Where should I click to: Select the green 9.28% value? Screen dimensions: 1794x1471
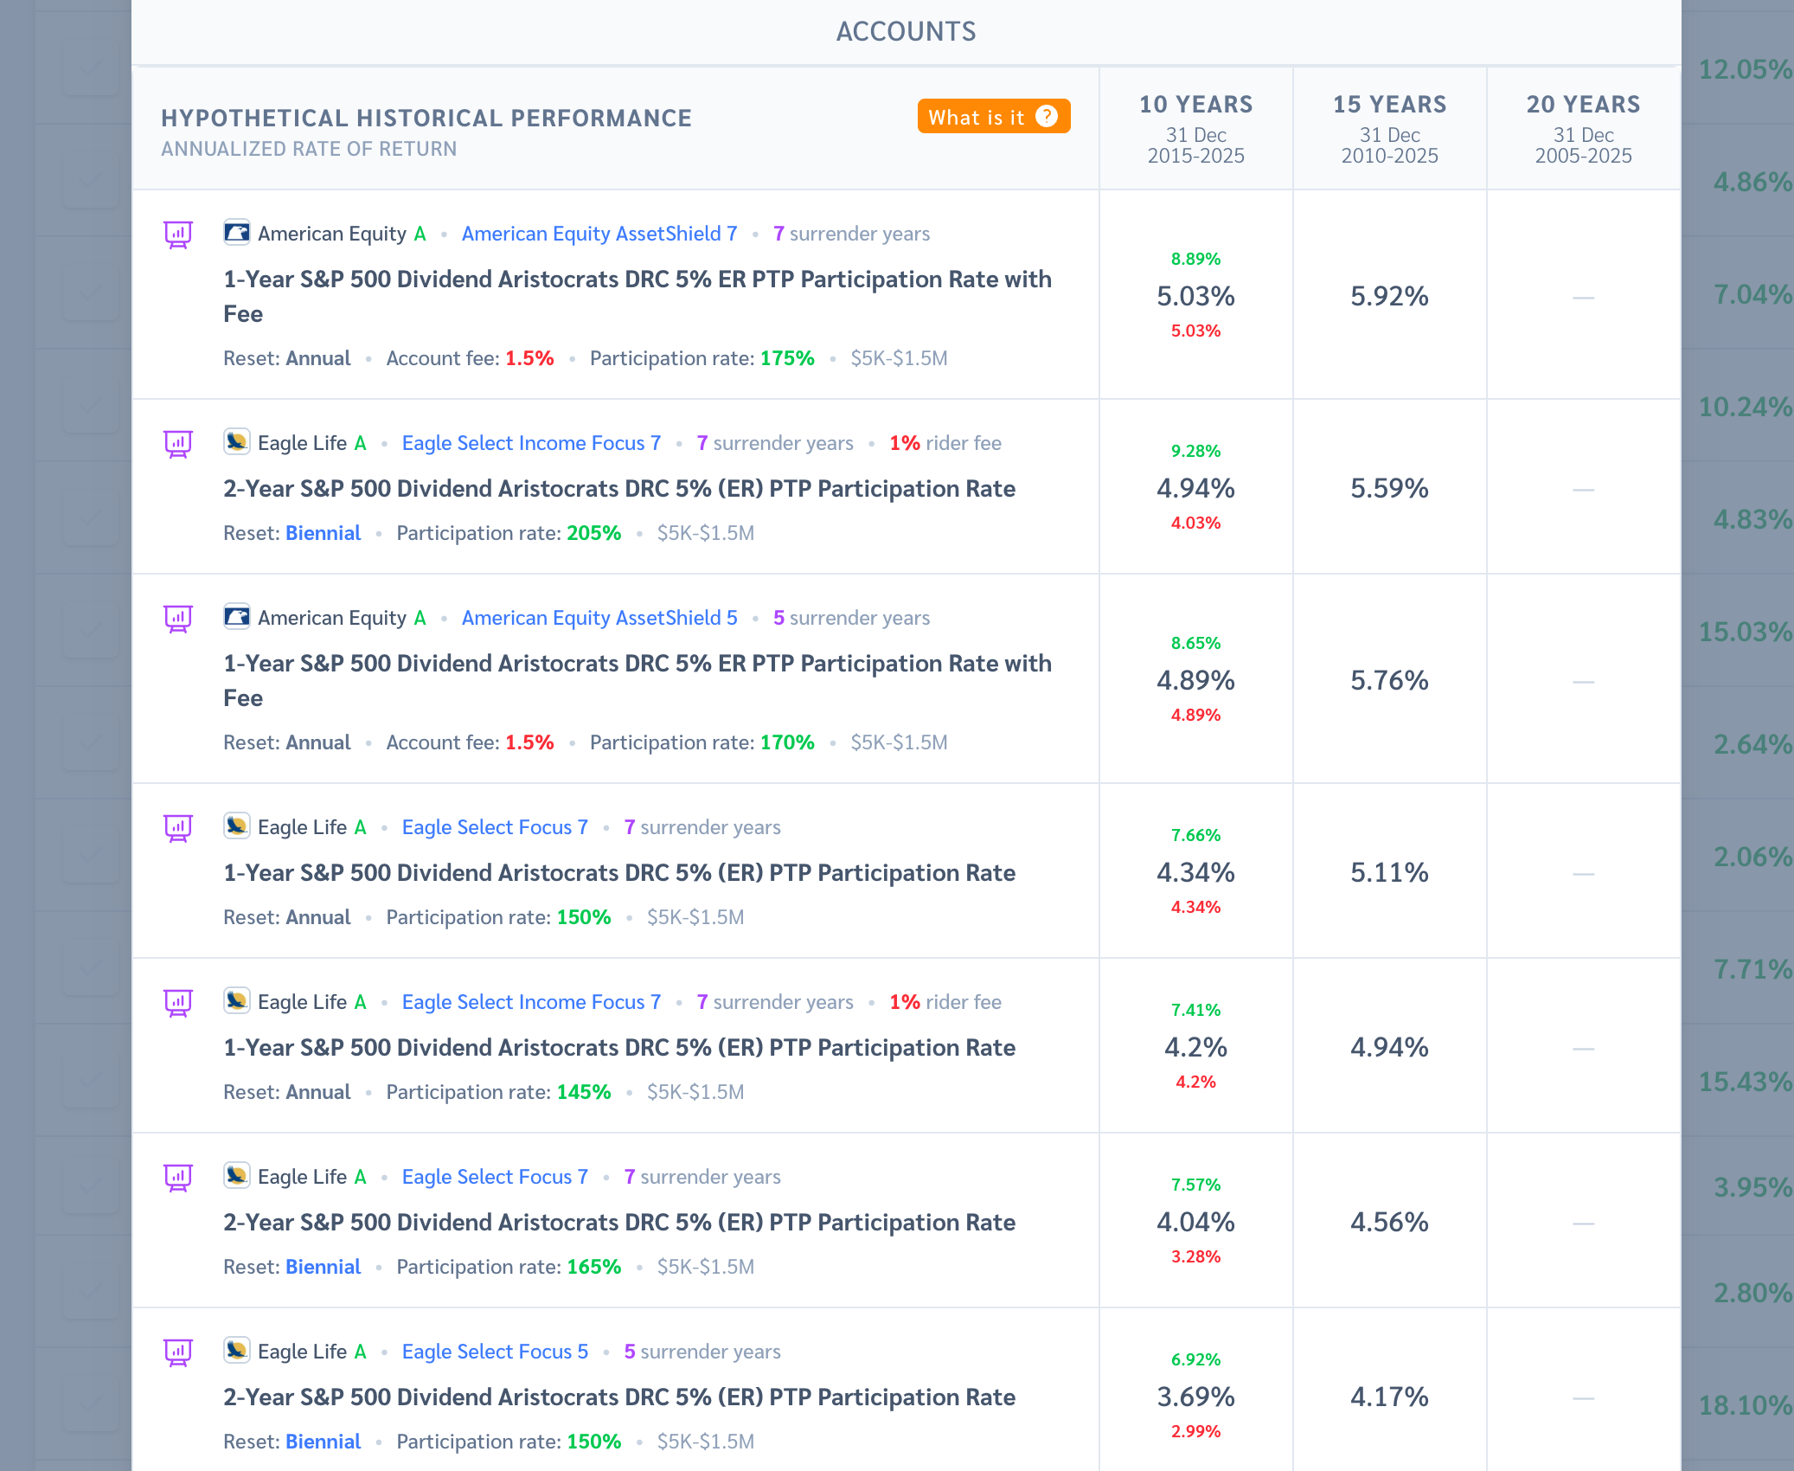[1196, 451]
